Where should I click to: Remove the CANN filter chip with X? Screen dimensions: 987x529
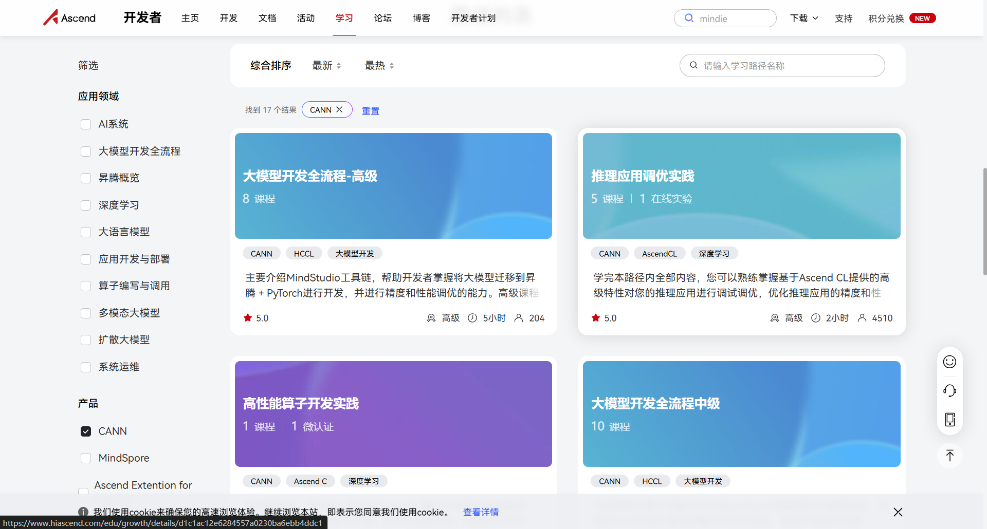339,109
